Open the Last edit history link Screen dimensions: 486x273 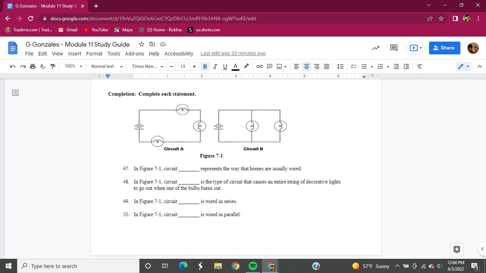[x=233, y=53]
